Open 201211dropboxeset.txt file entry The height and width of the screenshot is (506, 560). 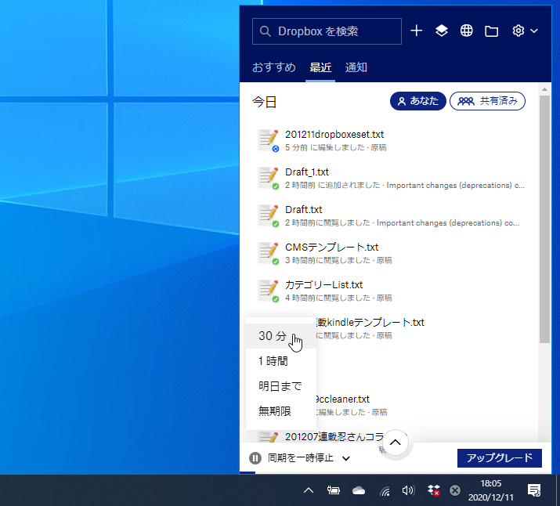pyautogui.click(x=391, y=140)
